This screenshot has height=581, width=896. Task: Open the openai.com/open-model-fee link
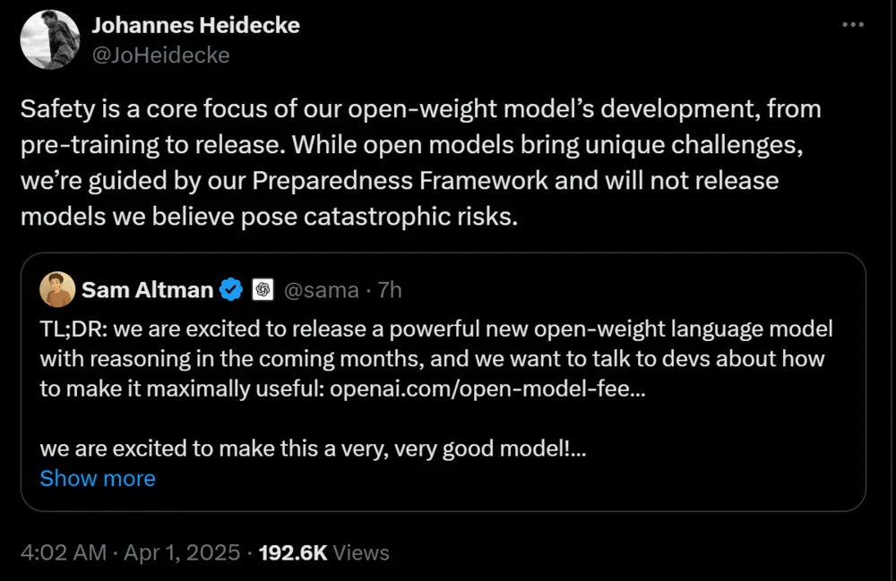(484, 389)
